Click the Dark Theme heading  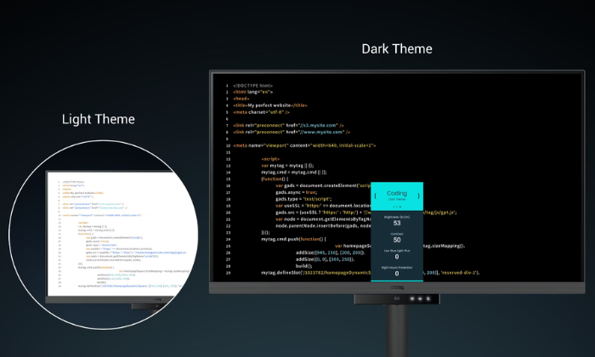coord(396,48)
